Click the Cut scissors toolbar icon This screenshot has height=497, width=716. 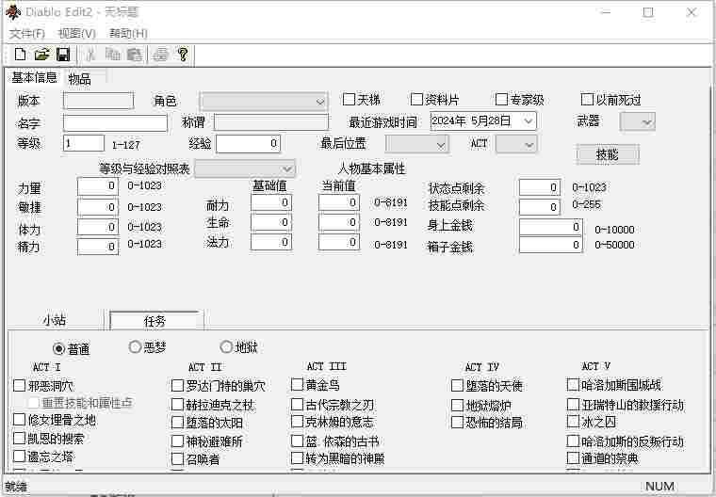point(90,55)
